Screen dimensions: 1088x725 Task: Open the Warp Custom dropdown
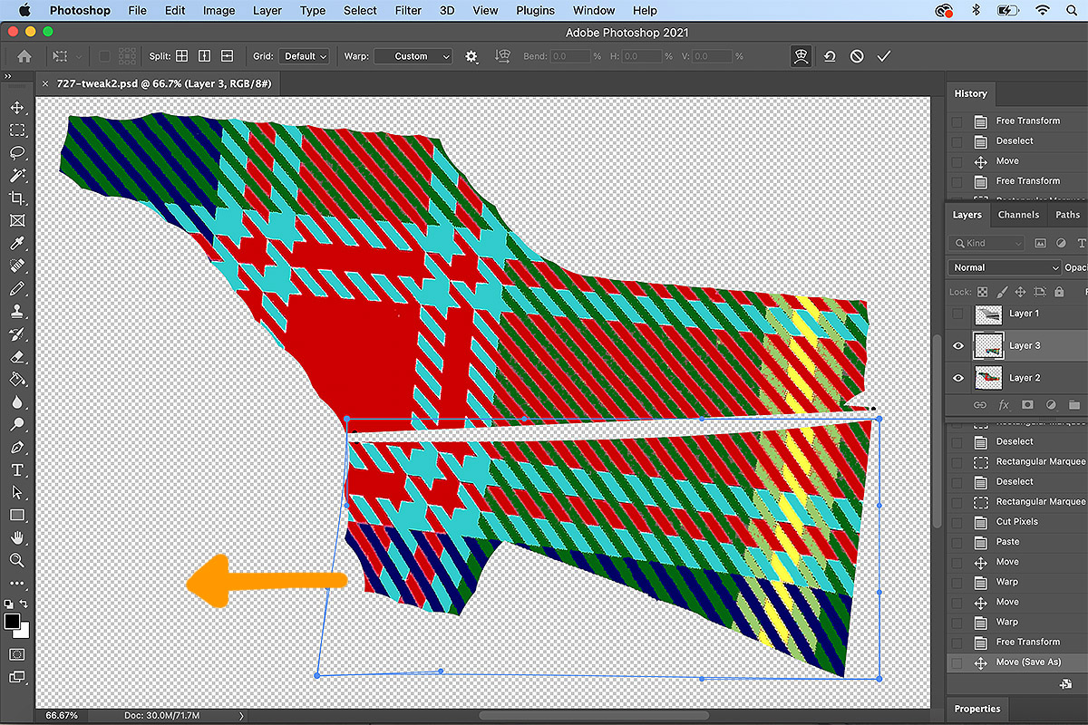pyautogui.click(x=413, y=56)
